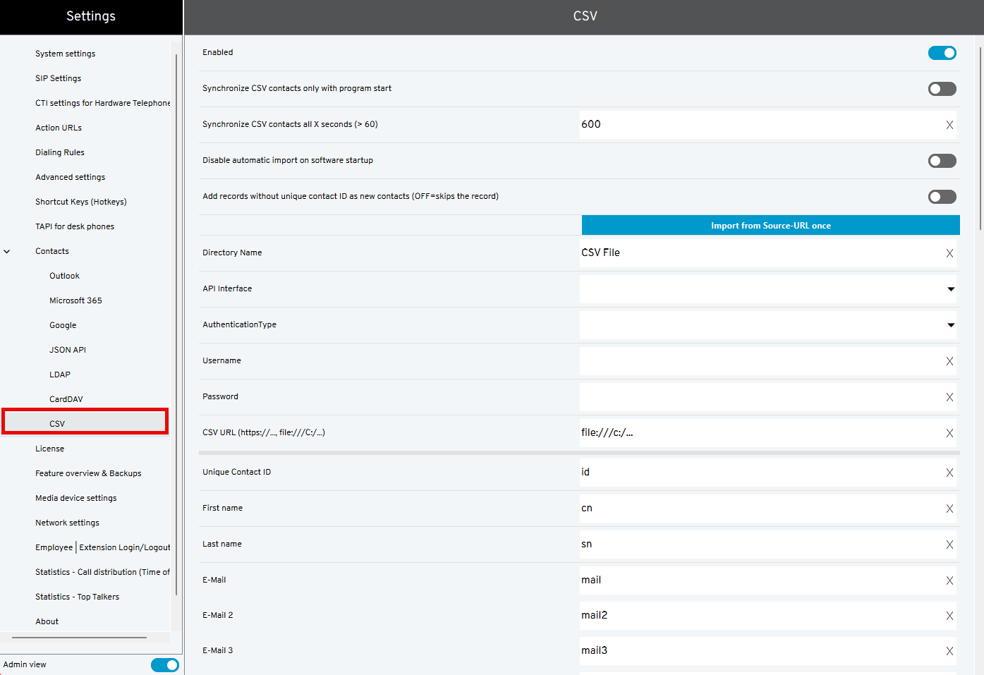Image resolution: width=984 pixels, height=675 pixels.
Task: Clear the E-Mail 2 mapping X icon
Action: point(949,616)
